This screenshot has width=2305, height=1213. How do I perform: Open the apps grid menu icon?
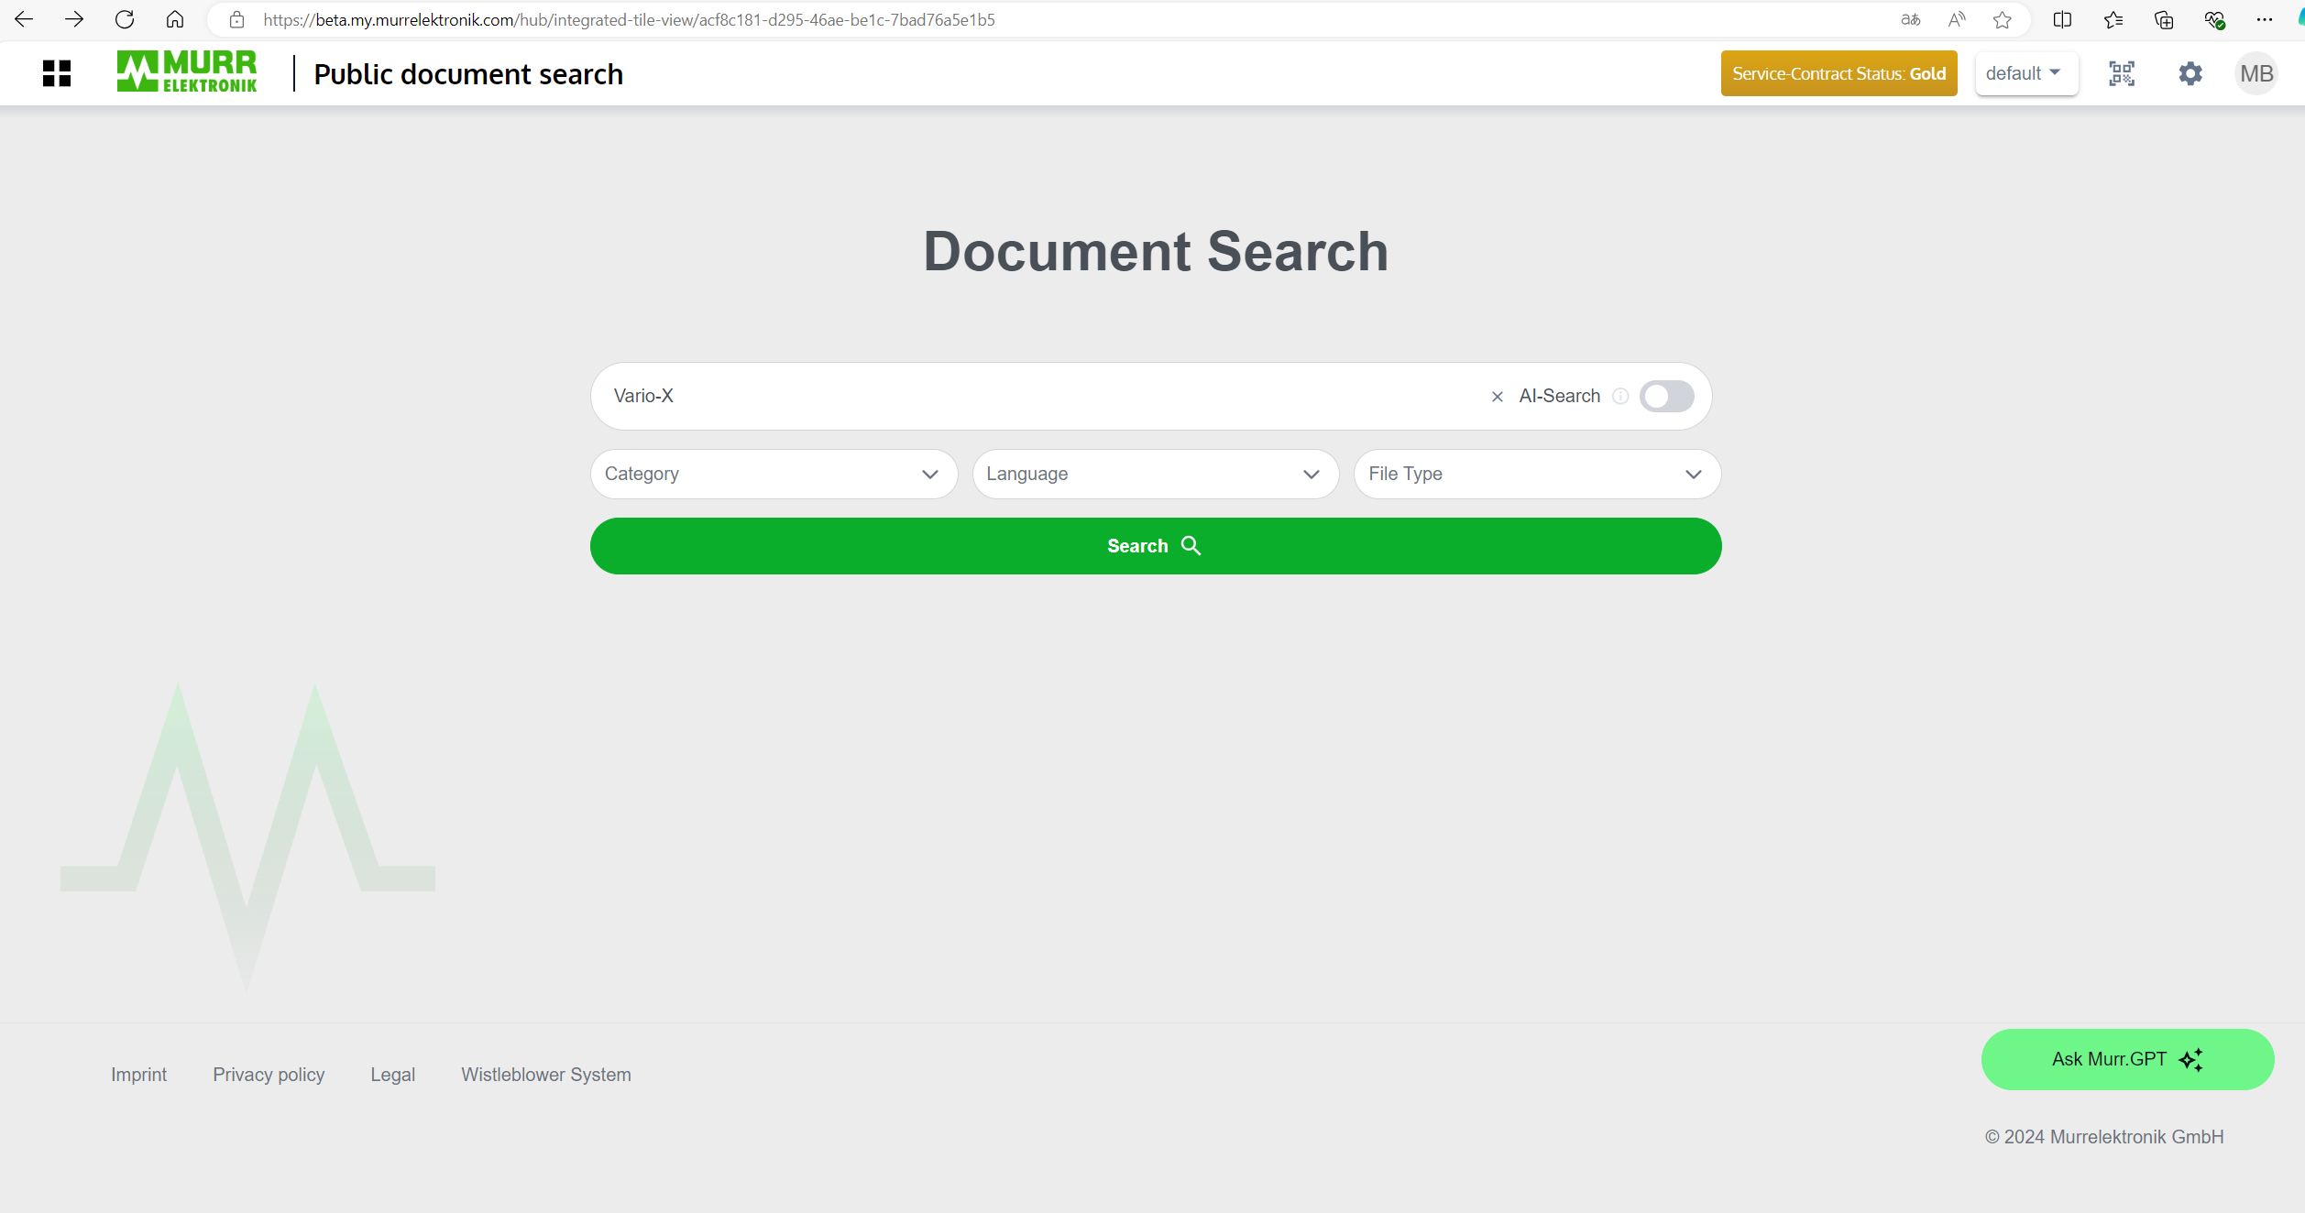pos(57,73)
